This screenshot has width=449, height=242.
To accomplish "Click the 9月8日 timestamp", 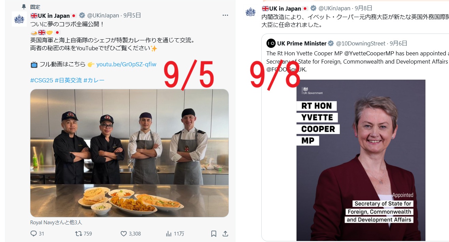I will click(x=363, y=8).
